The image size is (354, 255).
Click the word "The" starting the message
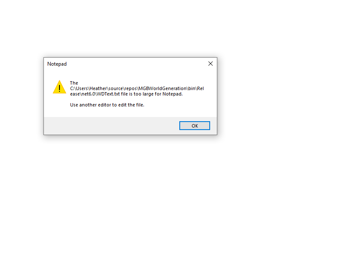click(x=74, y=83)
